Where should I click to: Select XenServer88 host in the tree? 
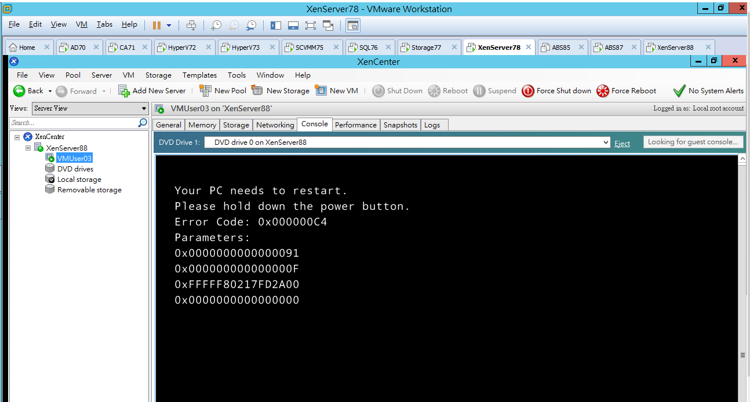coord(67,148)
